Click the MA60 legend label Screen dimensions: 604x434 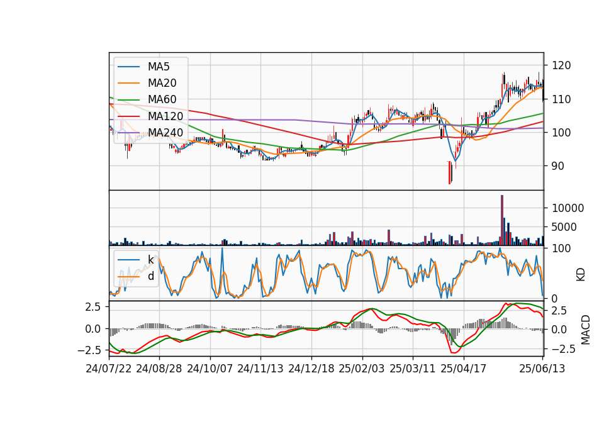coord(162,99)
